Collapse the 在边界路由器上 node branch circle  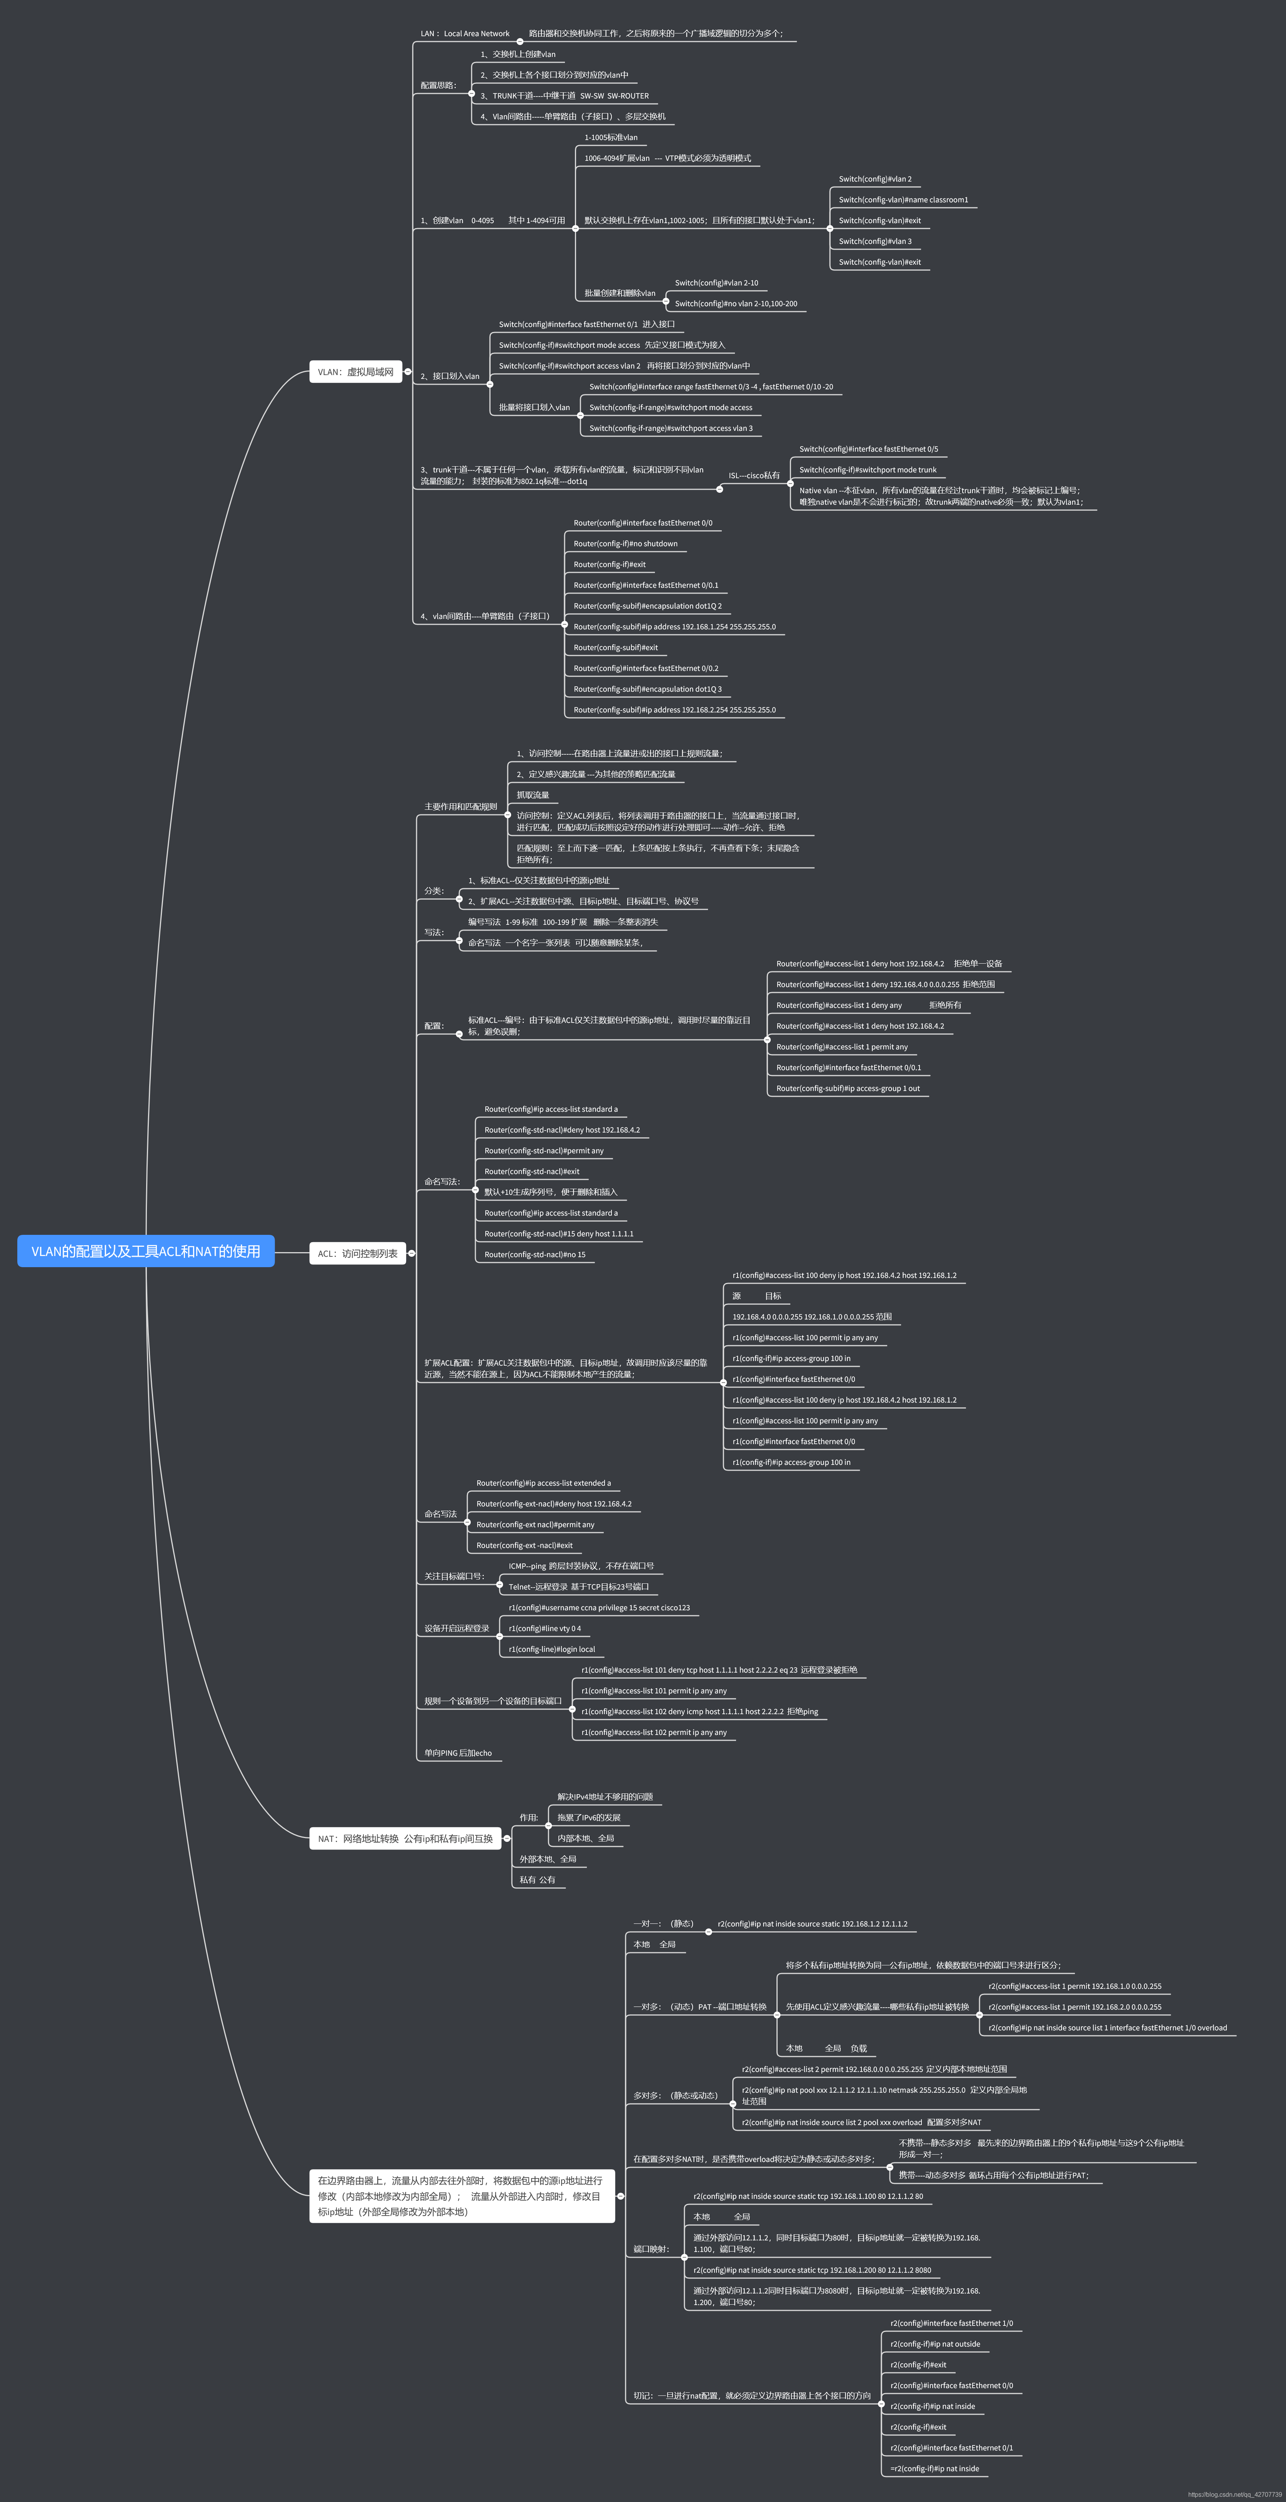point(621,2196)
